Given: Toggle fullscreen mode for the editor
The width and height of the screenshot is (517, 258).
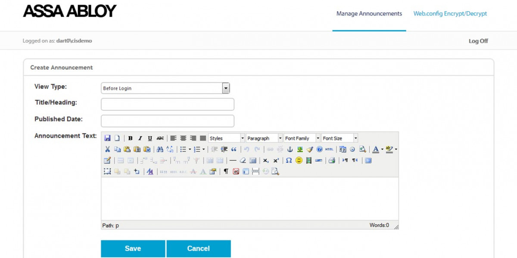Looking at the screenshot, I should (367, 160).
